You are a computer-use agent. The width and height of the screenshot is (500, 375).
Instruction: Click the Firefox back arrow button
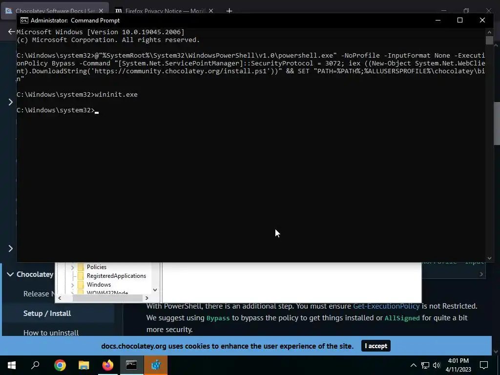[x=12, y=32]
